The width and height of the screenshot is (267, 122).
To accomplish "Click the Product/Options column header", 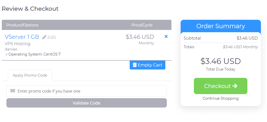I will (x=22, y=25).
